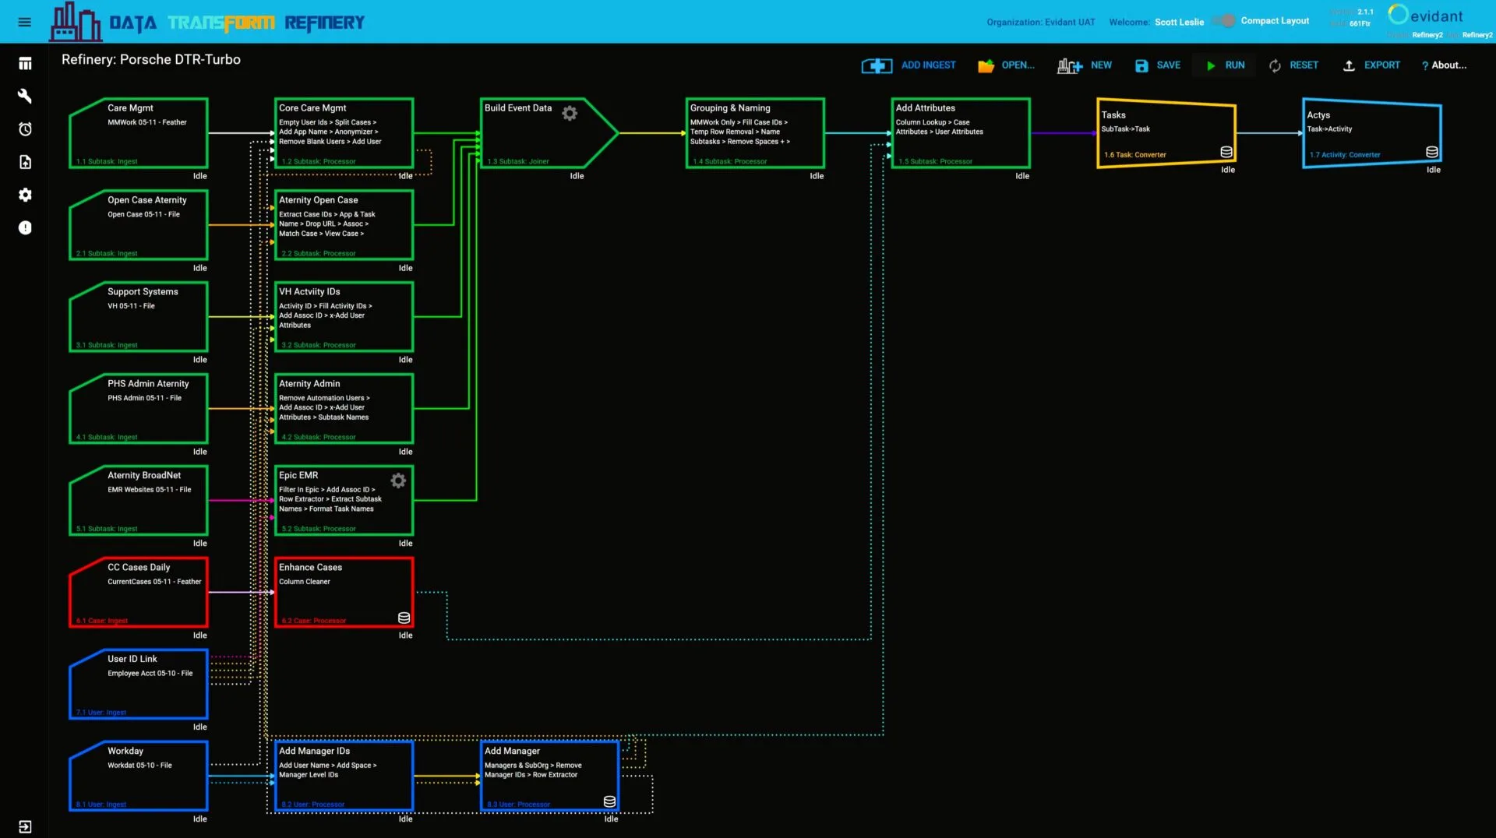
Task: Click the database icon on Tasks node
Action: 1226,152
